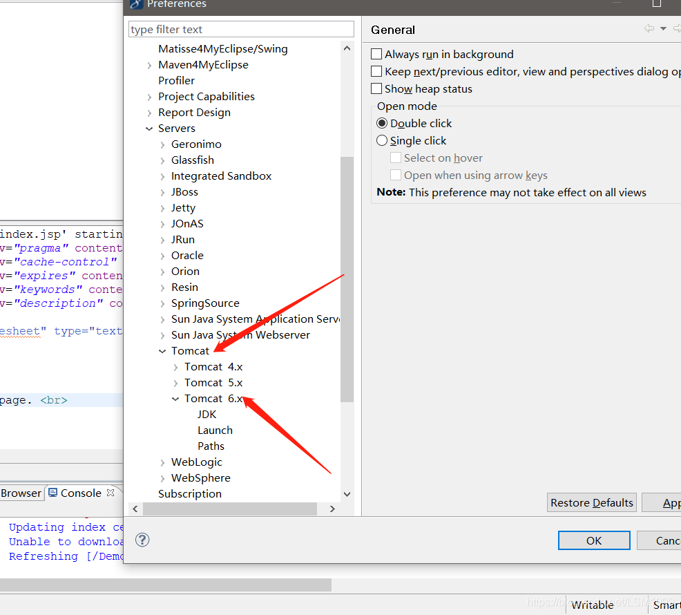681x615 pixels.
Task: Click the tree scroll up arrow
Action: click(347, 48)
